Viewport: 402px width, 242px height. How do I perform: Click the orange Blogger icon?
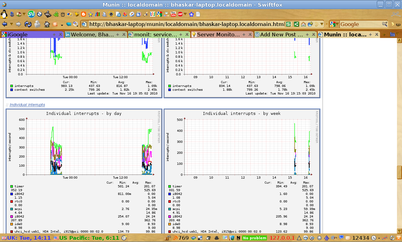[x=84, y=14]
